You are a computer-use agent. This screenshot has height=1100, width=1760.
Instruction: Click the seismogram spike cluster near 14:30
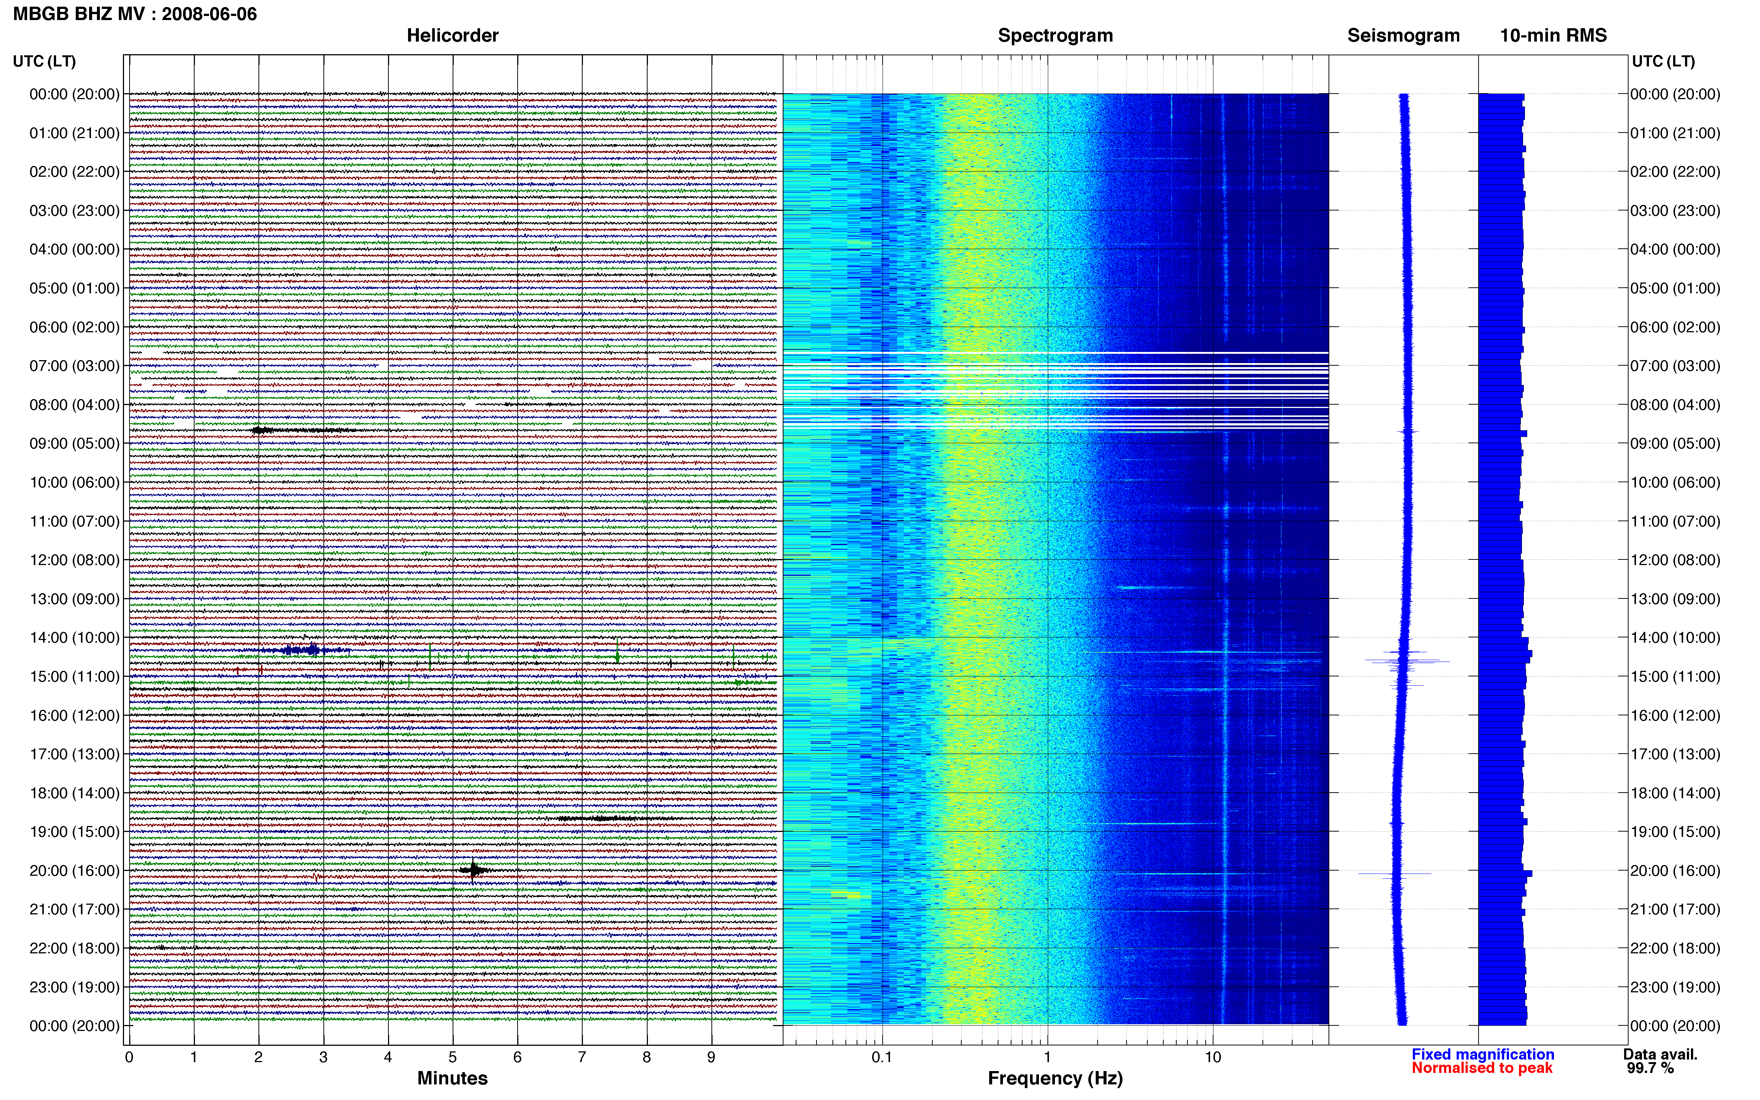coord(1407,660)
